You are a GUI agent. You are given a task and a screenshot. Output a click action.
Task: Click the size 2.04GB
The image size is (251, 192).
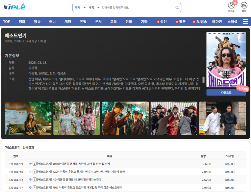(x=206, y=172)
